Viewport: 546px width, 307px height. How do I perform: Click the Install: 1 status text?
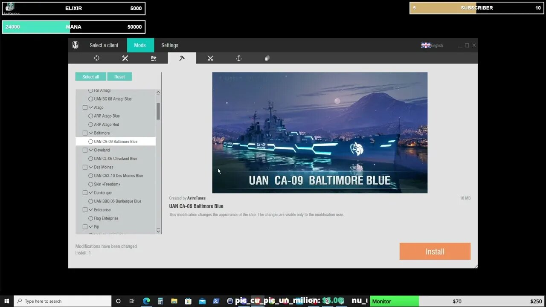tap(83, 253)
